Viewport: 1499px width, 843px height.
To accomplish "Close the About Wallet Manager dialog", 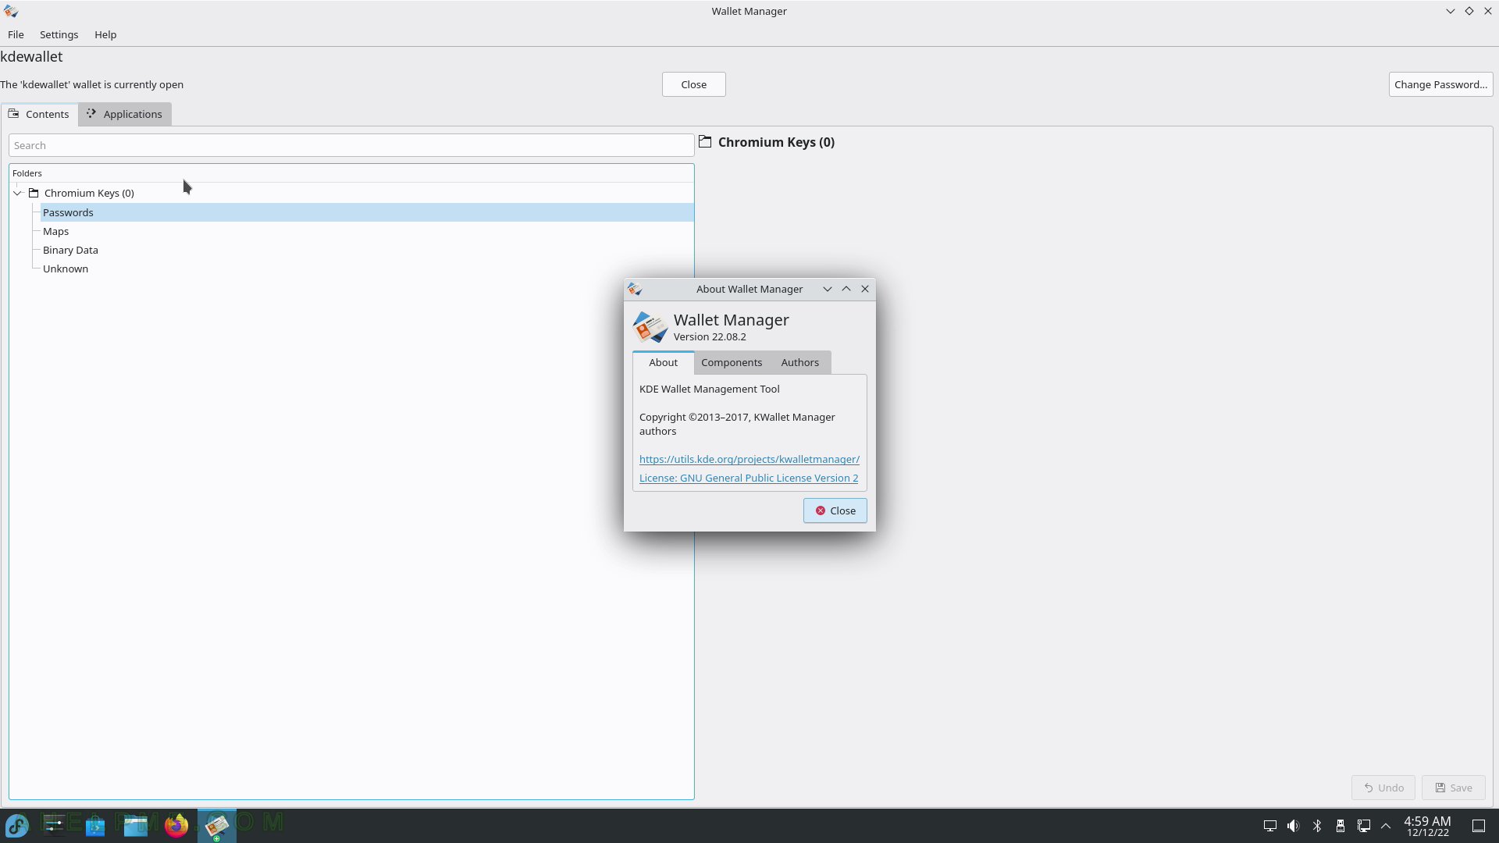I will click(x=835, y=510).
